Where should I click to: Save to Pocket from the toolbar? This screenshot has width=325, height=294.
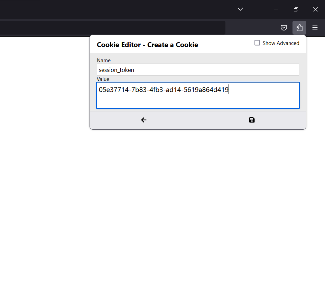click(x=284, y=28)
